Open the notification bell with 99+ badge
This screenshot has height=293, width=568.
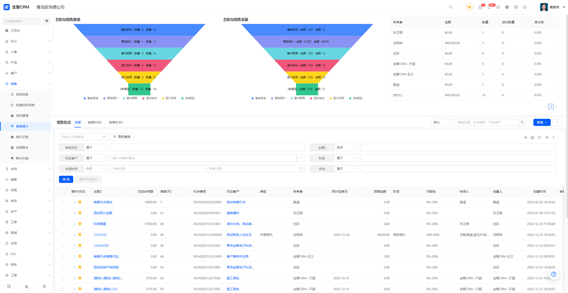click(x=489, y=7)
